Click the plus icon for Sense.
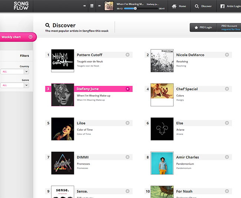 coord(127,191)
